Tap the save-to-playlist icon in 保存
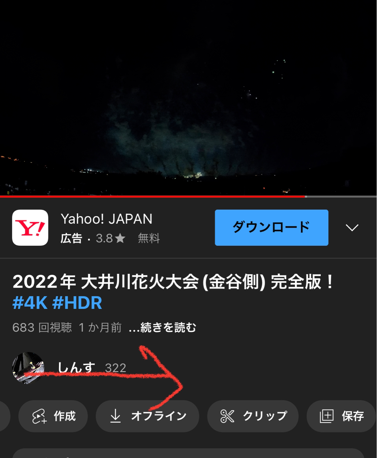 pos(326,416)
